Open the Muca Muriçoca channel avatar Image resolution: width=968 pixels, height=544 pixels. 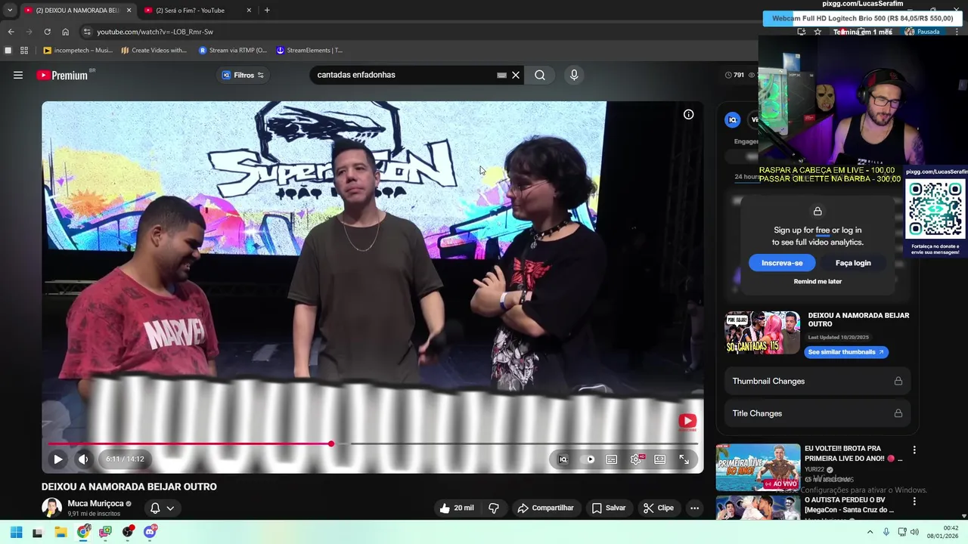coord(51,508)
